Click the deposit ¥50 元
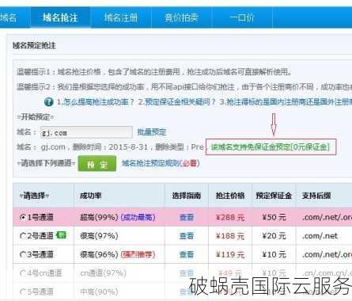 [274, 217]
